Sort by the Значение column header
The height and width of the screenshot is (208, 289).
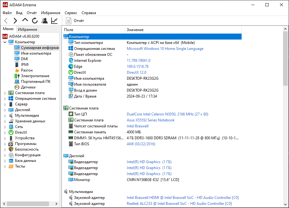point(183,30)
